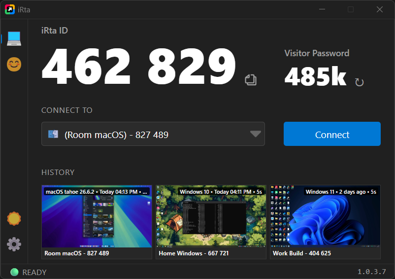Image resolution: width=395 pixels, height=279 pixels.
Task: Click the 'Room macOS - 827 489' label
Action: 76,253
